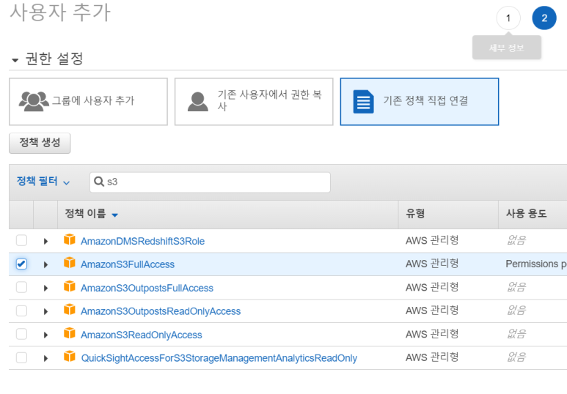Select 기존 정책 직접 연결 option
This screenshot has width=567, height=394.
click(420, 102)
